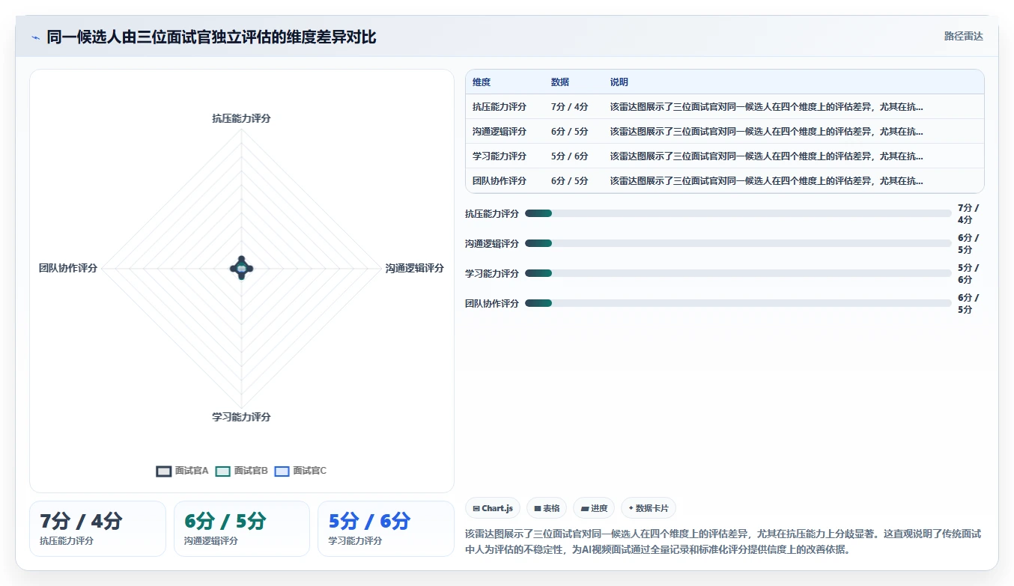Click the 团队协作评分 radar axis label
Image resolution: width=1014 pixels, height=586 pixels.
[x=68, y=268]
